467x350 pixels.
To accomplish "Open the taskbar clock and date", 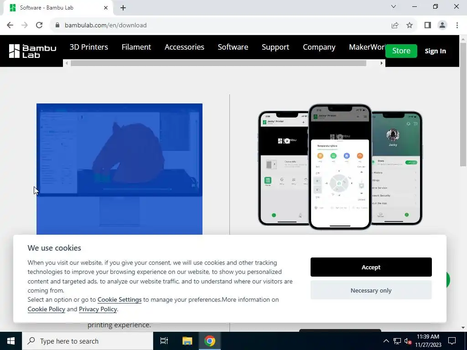I will click(x=428, y=341).
